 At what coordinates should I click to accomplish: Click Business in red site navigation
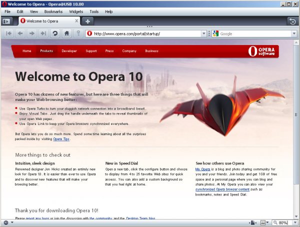(151, 51)
